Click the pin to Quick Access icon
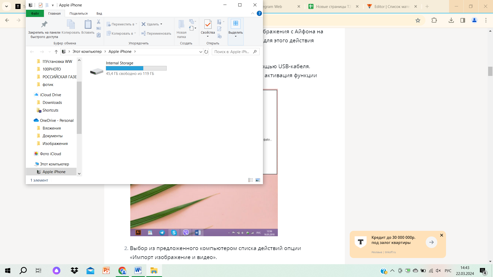The width and height of the screenshot is (493, 277). 44,24
